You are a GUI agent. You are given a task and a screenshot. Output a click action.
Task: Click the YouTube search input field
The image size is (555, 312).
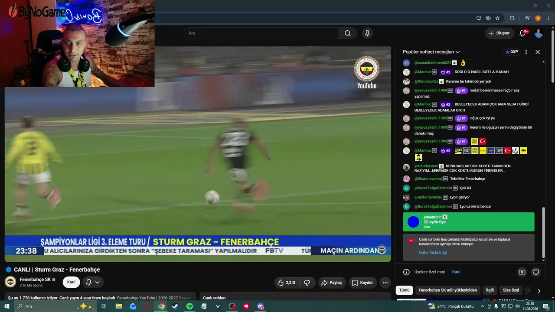pyautogui.click(x=261, y=33)
